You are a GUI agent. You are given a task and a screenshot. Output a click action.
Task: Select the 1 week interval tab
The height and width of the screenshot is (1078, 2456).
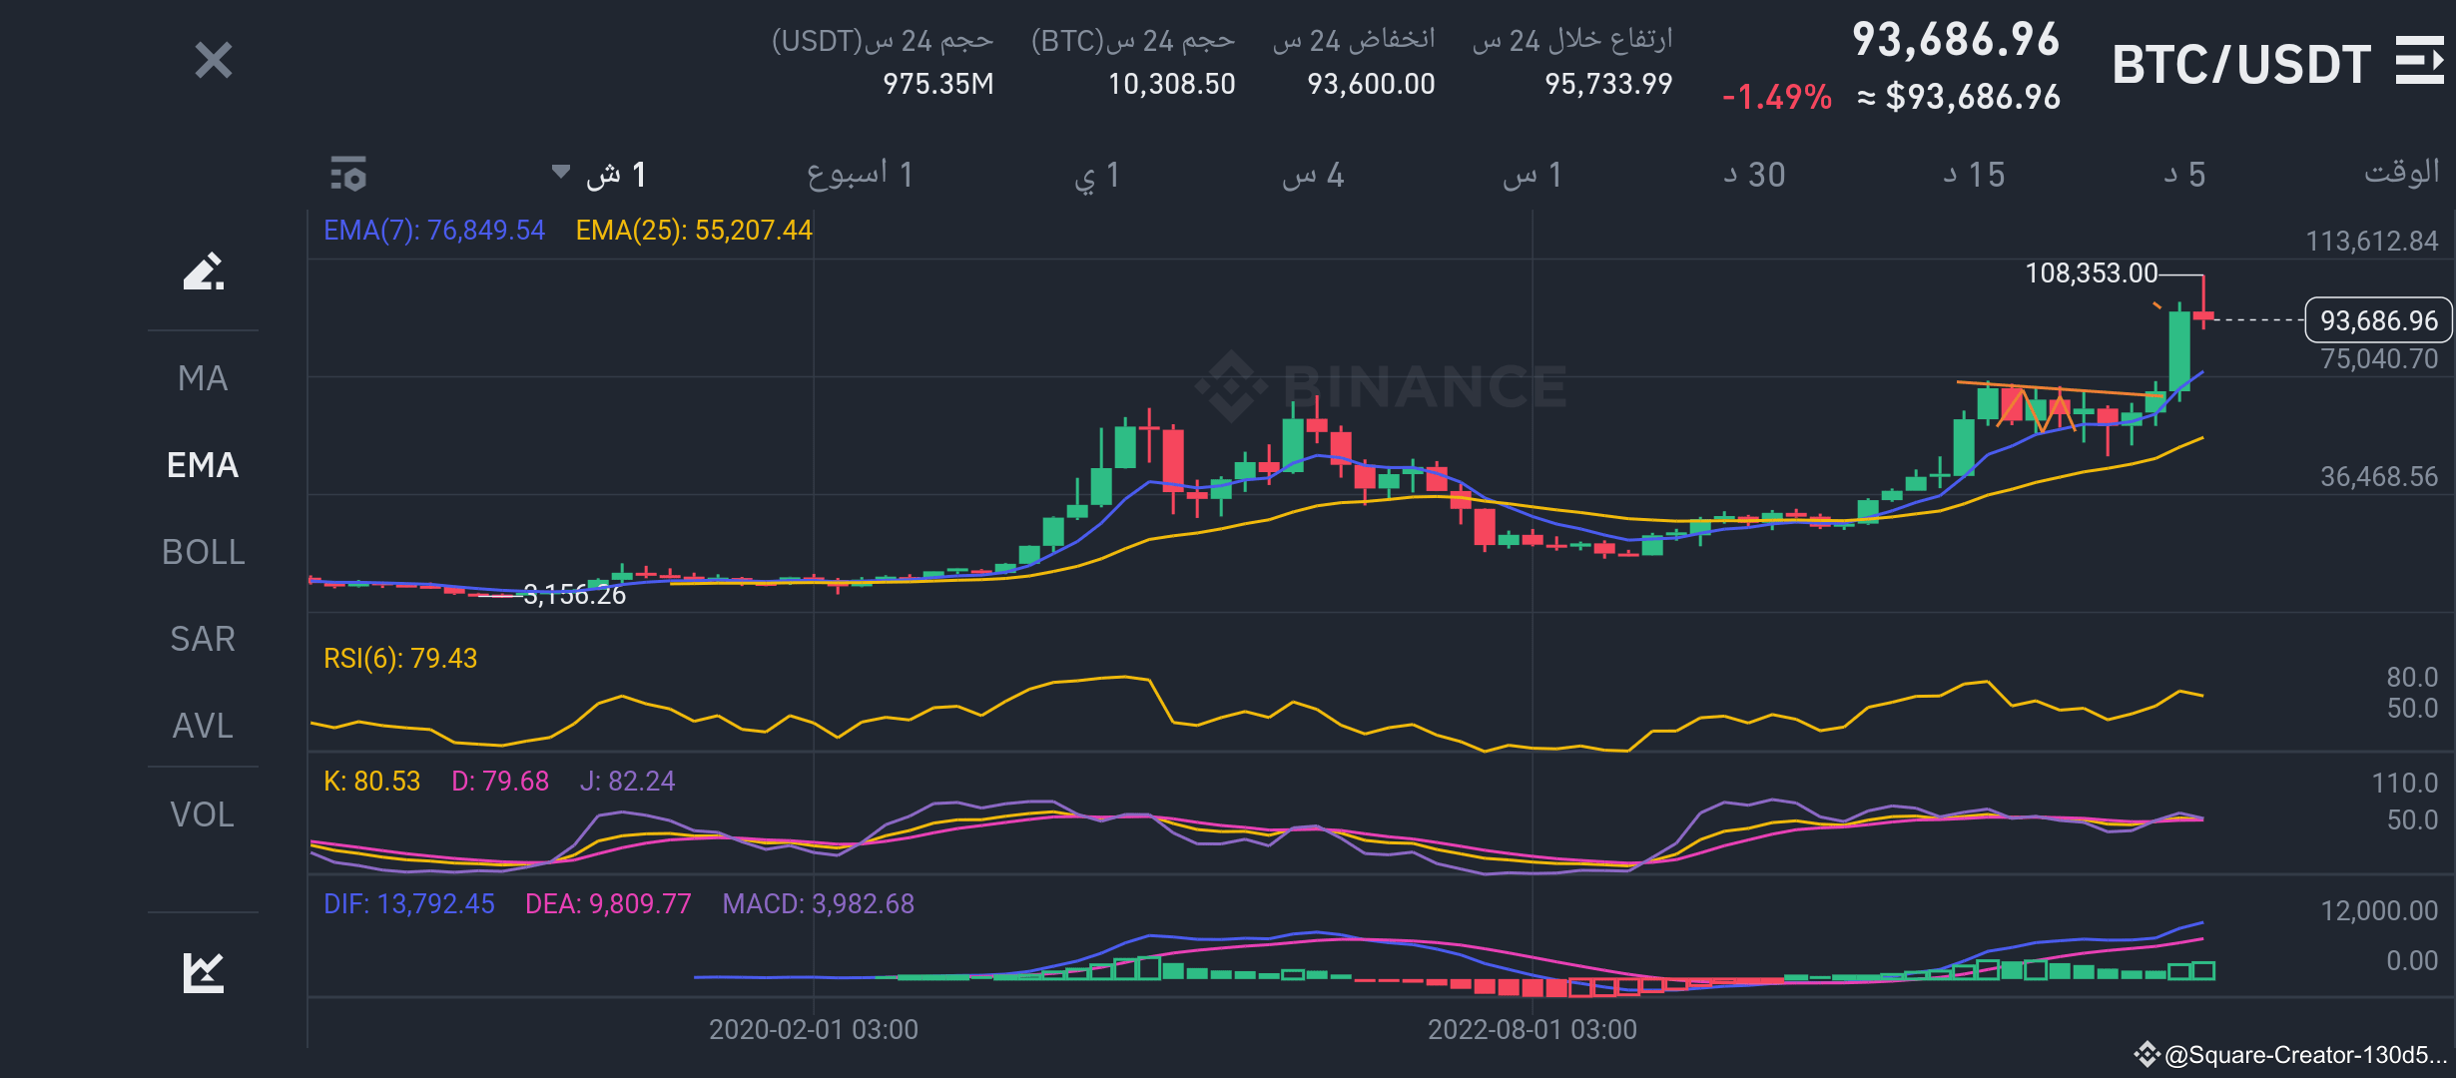[x=860, y=175]
